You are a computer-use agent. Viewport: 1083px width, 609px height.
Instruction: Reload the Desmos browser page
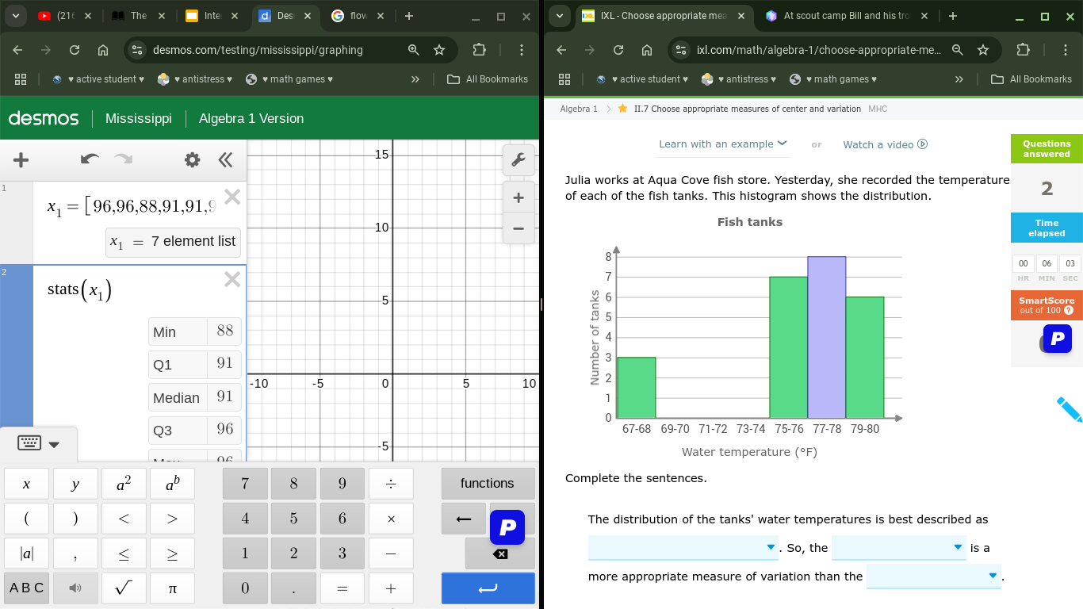click(75, 50)
